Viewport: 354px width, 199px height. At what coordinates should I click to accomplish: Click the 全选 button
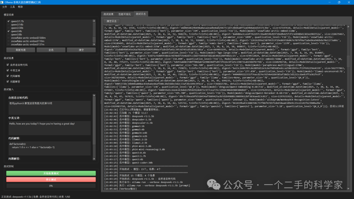click(x=51, y=50)
